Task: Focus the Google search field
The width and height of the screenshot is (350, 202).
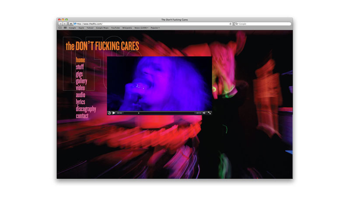Action: pos(263,24)
